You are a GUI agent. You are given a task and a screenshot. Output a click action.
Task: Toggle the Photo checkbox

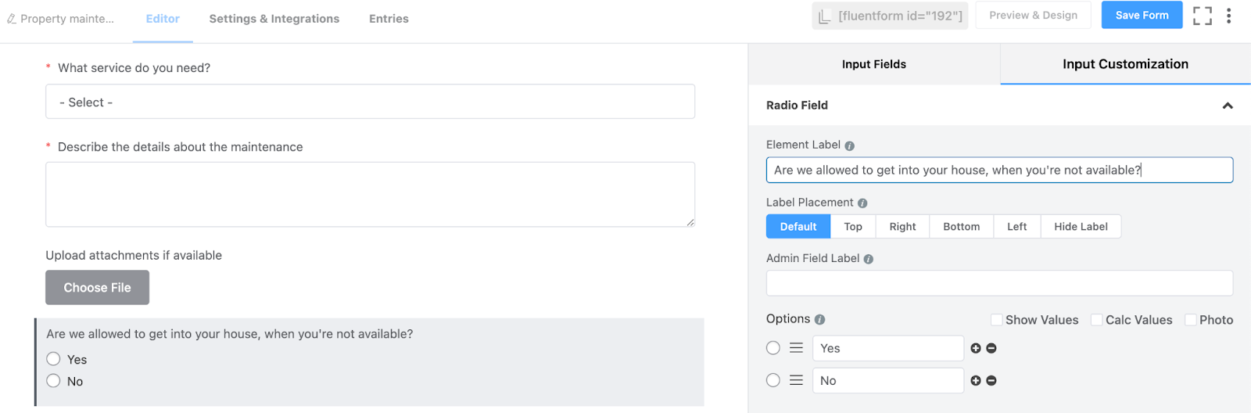[1191, 320]
